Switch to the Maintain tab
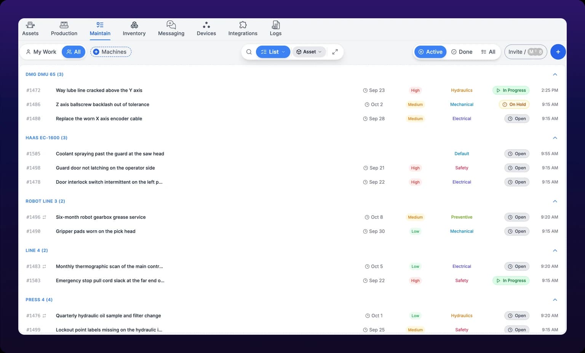585x353 pixels. [x=100, y=29]
